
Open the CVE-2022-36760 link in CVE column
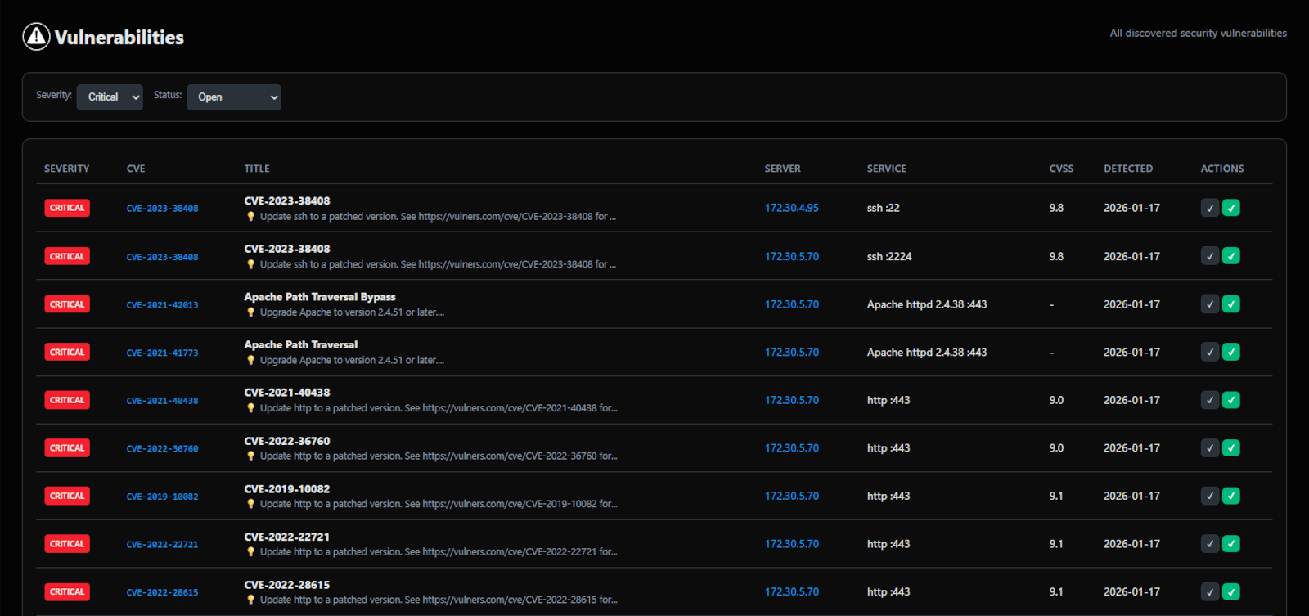click(x=162, y=449)
